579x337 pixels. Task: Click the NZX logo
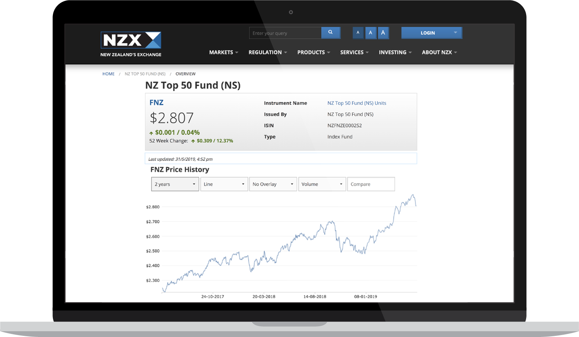pyautogui.click(x=131, y=44)
